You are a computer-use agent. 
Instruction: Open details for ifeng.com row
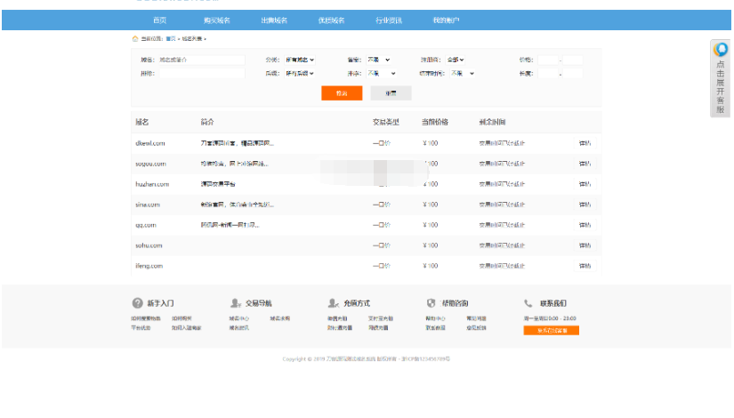585,266
